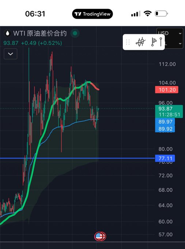185x249 pixels.
Task: Tap the 80.00 price axis label
Action: pos(166,149)
